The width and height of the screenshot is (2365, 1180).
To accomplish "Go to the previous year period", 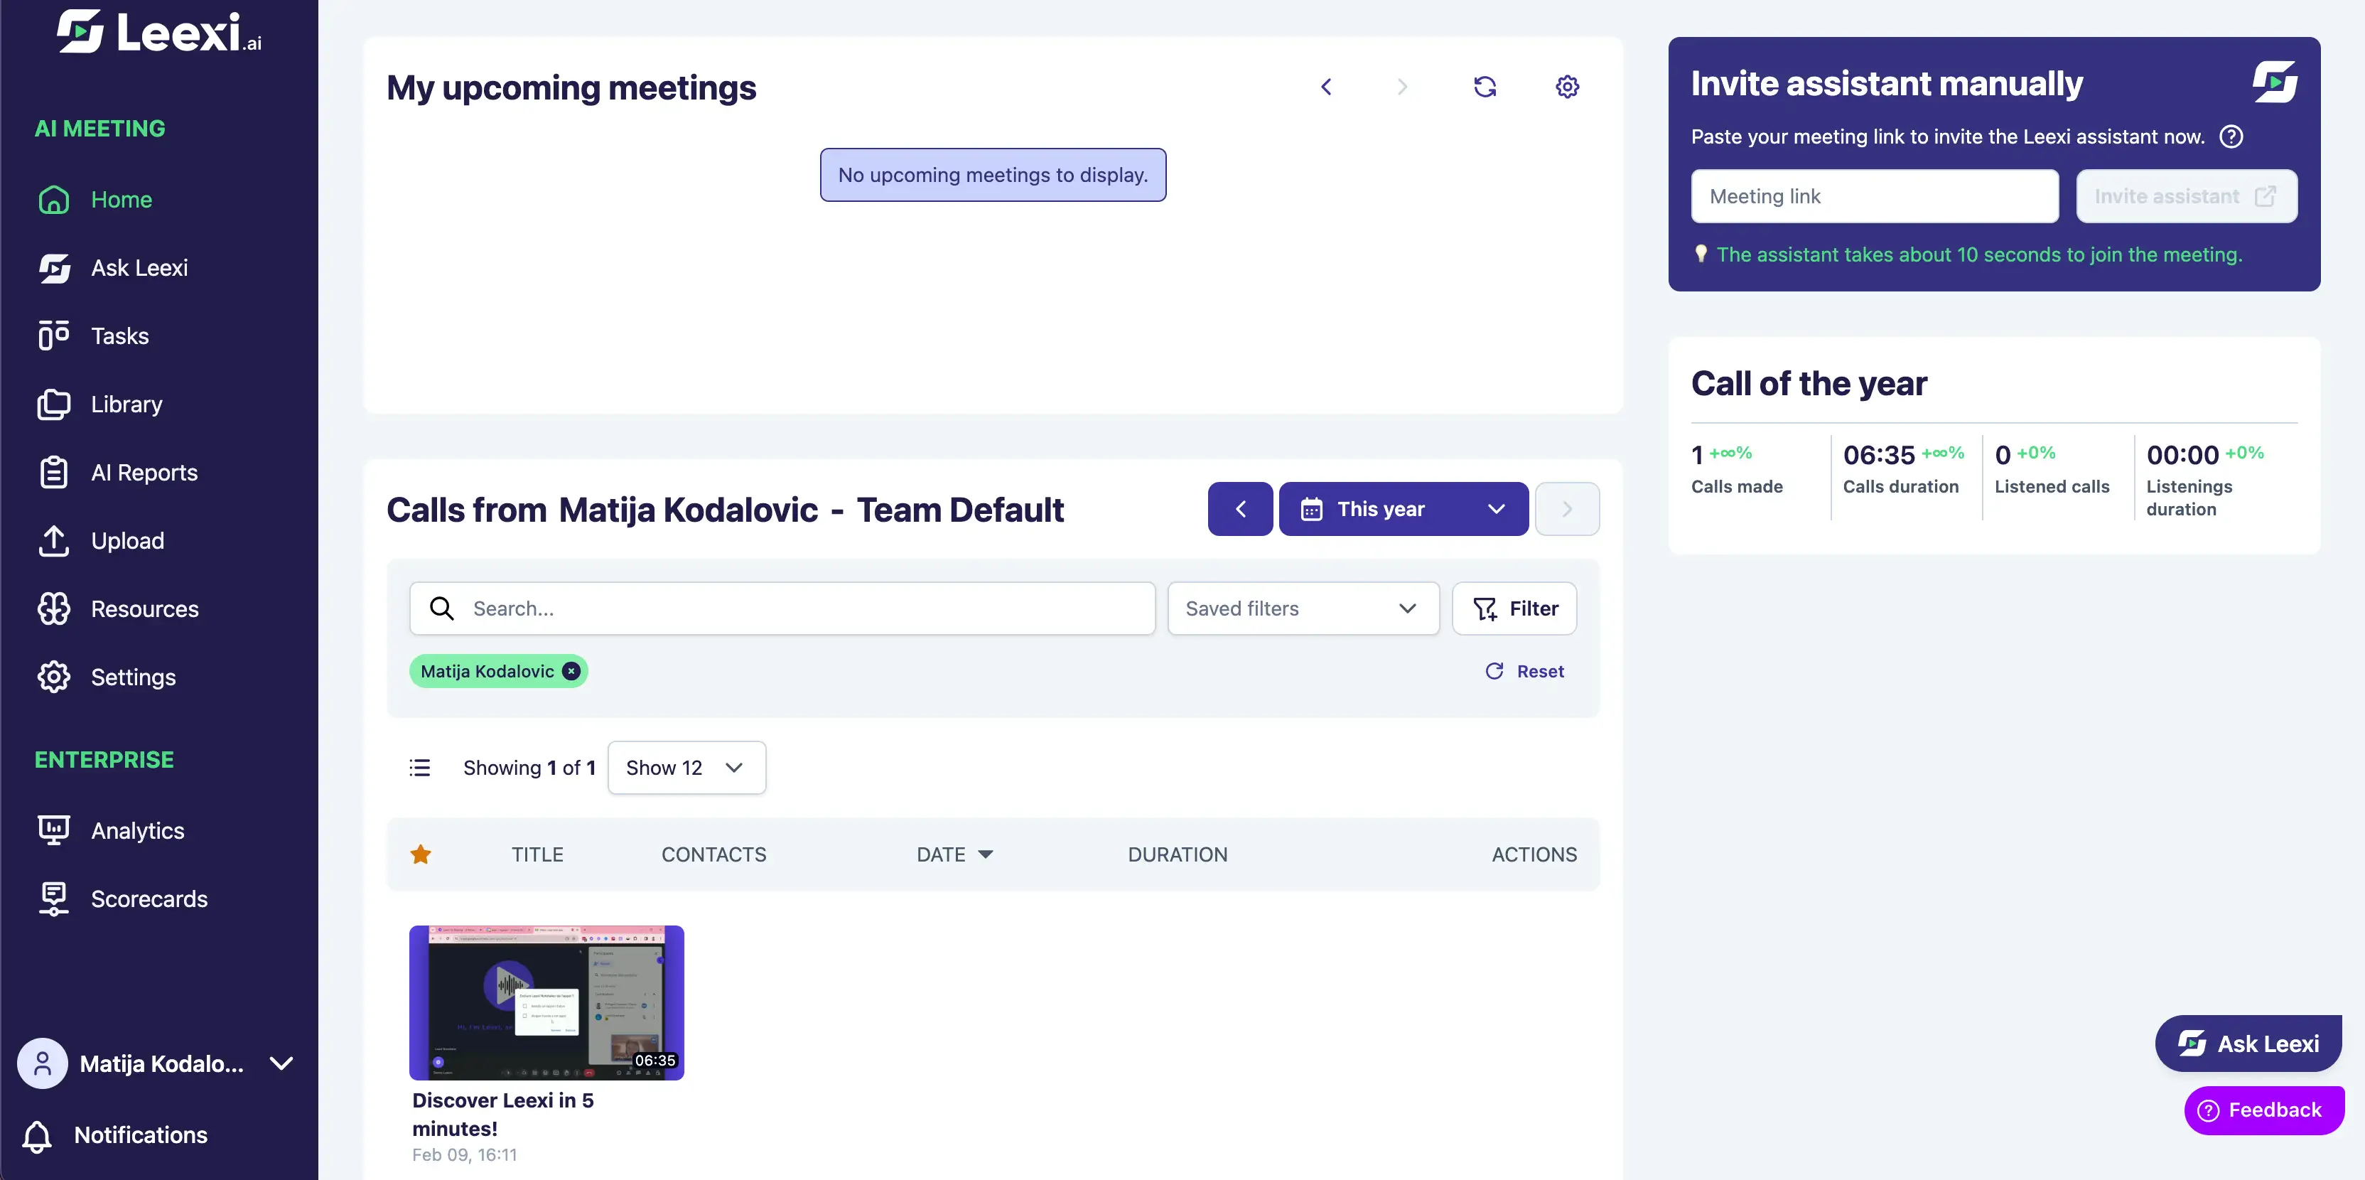I will coord(1239,509).
